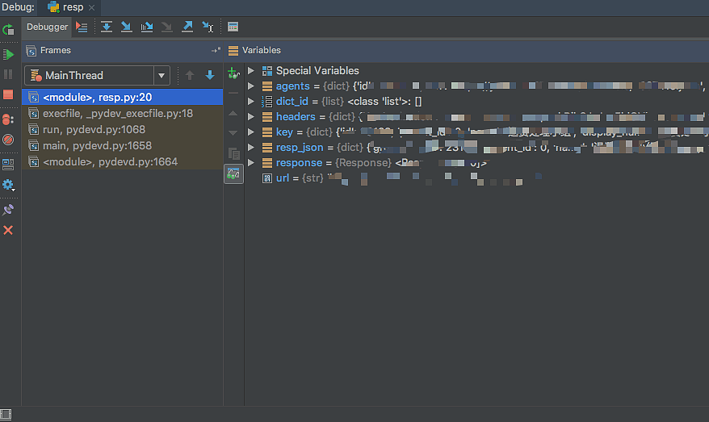This screenshot has width=709, height=422.
Task: Resume program with green play icon
Action: click(8, 54)
